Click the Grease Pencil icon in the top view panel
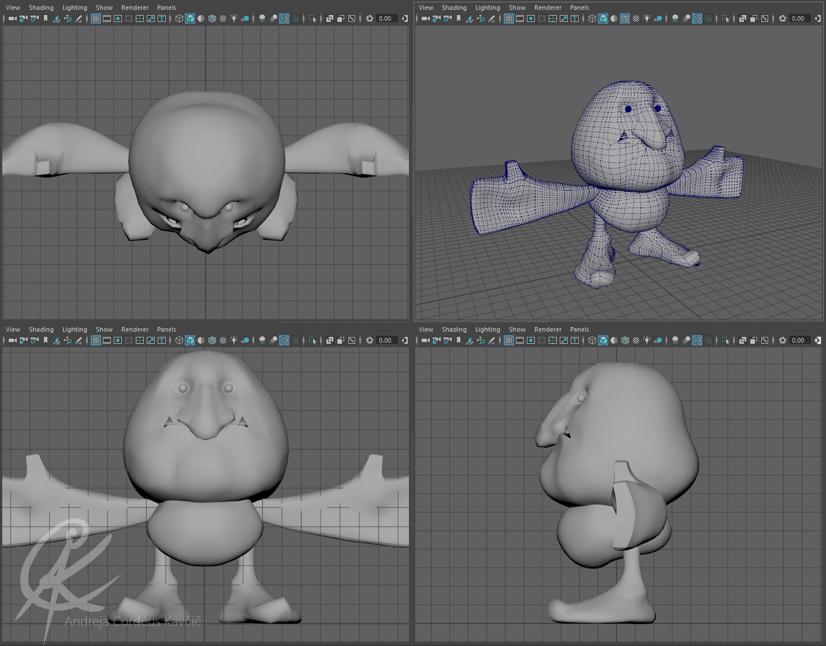This screenshot has height=646, width=826. pos(79,18)
